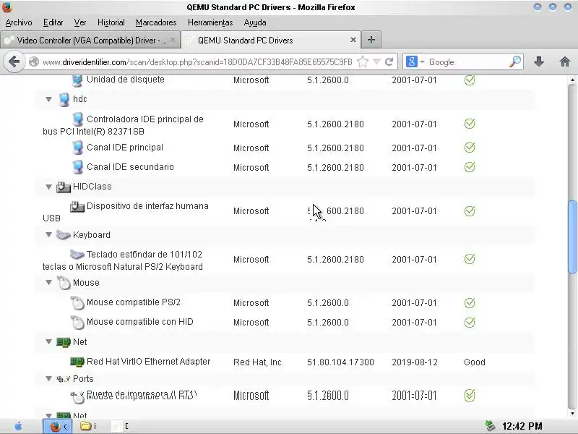Image resolution: width=578 pixels, height=434 pixels.
Task: Click the Keyboard category icon
Action: [x=63, y=234]
